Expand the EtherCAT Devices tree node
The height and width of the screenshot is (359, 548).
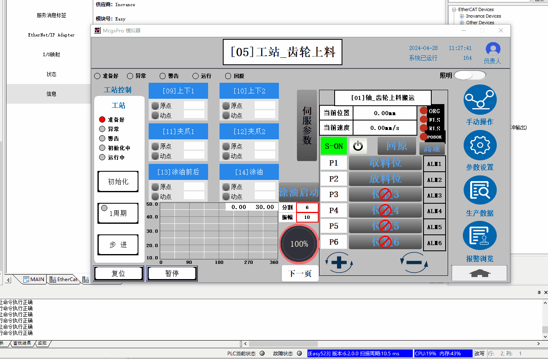tap(454, 9)
